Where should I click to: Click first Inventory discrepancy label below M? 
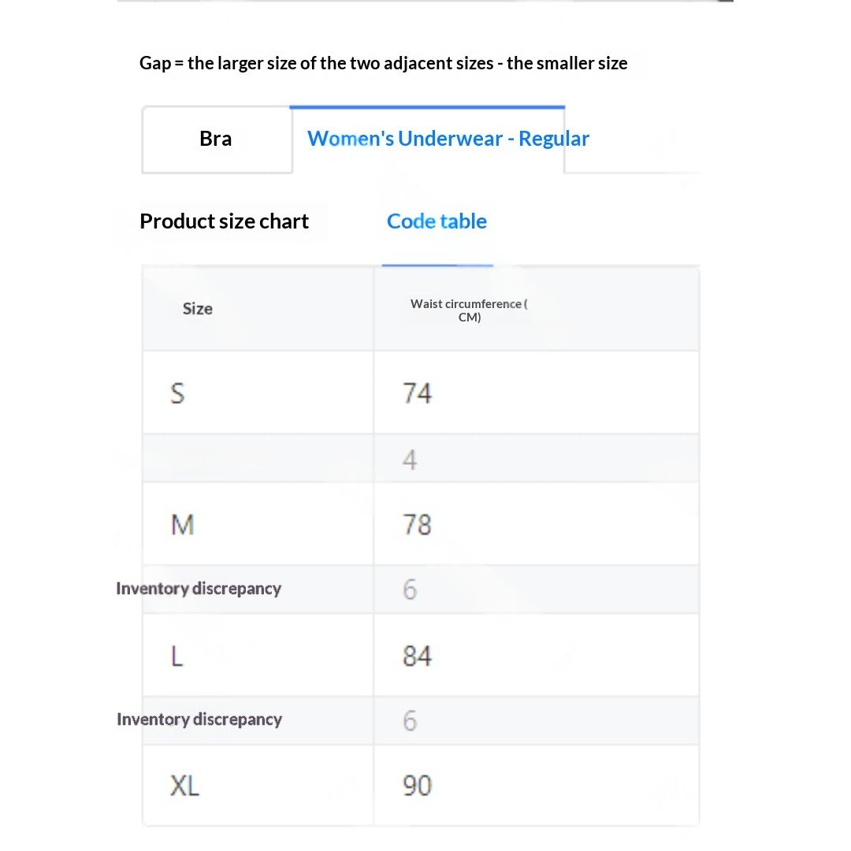coord(199,589)
